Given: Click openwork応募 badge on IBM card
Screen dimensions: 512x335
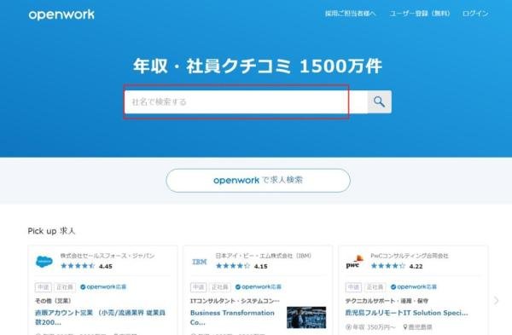Looking at the screenshot, I should tap(259, 287).
